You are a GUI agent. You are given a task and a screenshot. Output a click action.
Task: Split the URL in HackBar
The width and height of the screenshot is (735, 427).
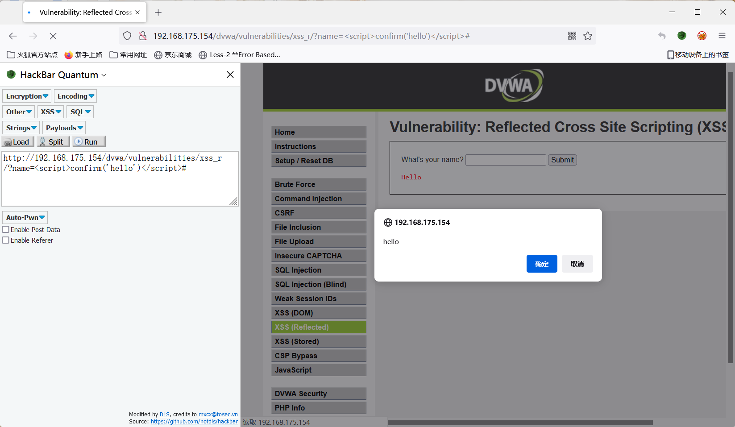(x=53, y=142)
